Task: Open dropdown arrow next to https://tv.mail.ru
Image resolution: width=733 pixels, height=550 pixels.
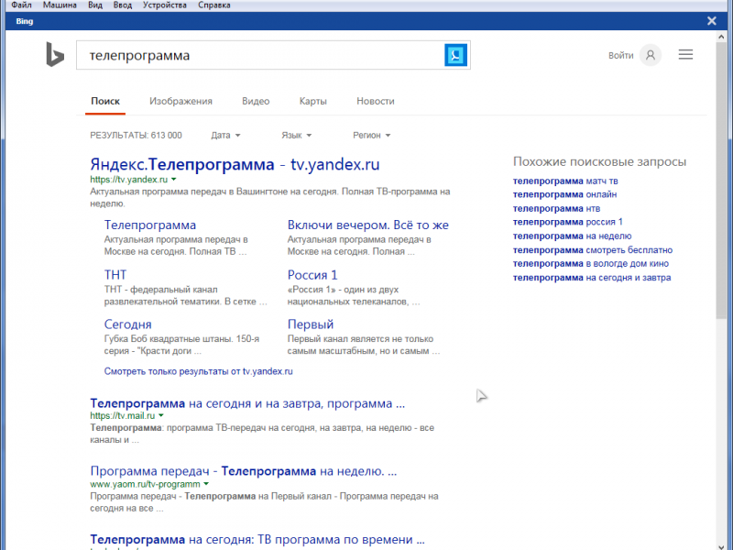Action: click(x=161, y=415)
